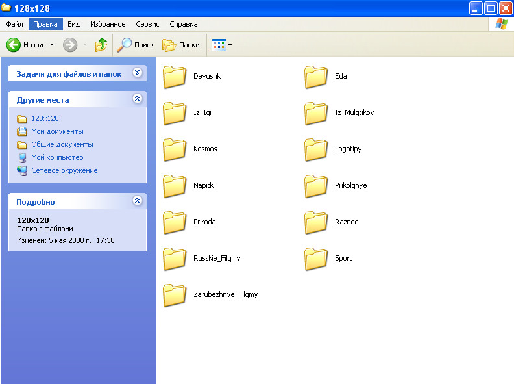Click the Logotipy folder name

(348, 149)
